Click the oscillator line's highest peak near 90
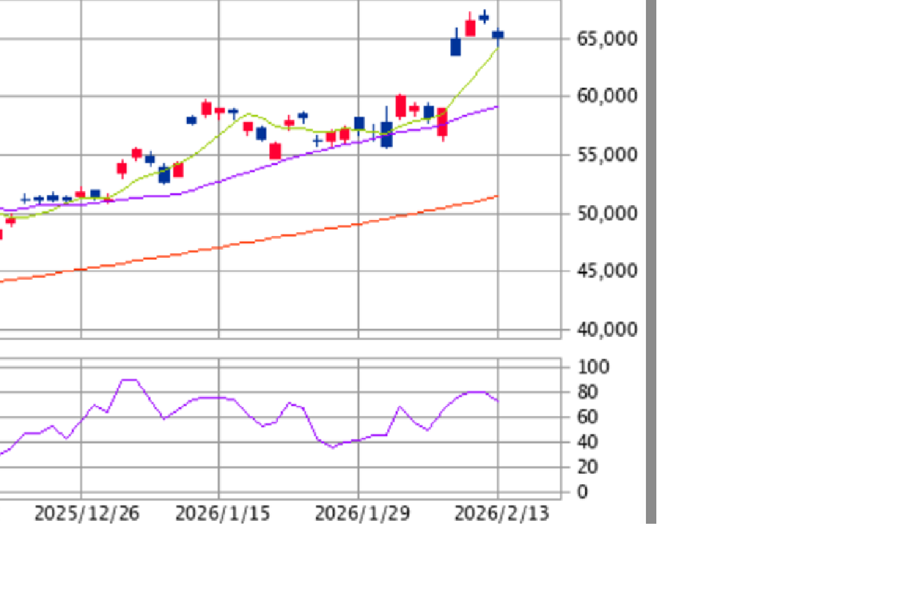Screen dimensions: 924x597 coord(128,380)
